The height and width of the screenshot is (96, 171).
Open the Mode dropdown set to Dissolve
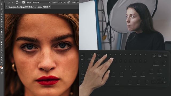click(41, 2)
